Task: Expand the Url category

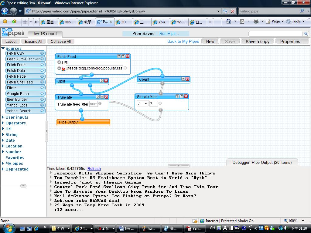Action: tap(3, 129)
